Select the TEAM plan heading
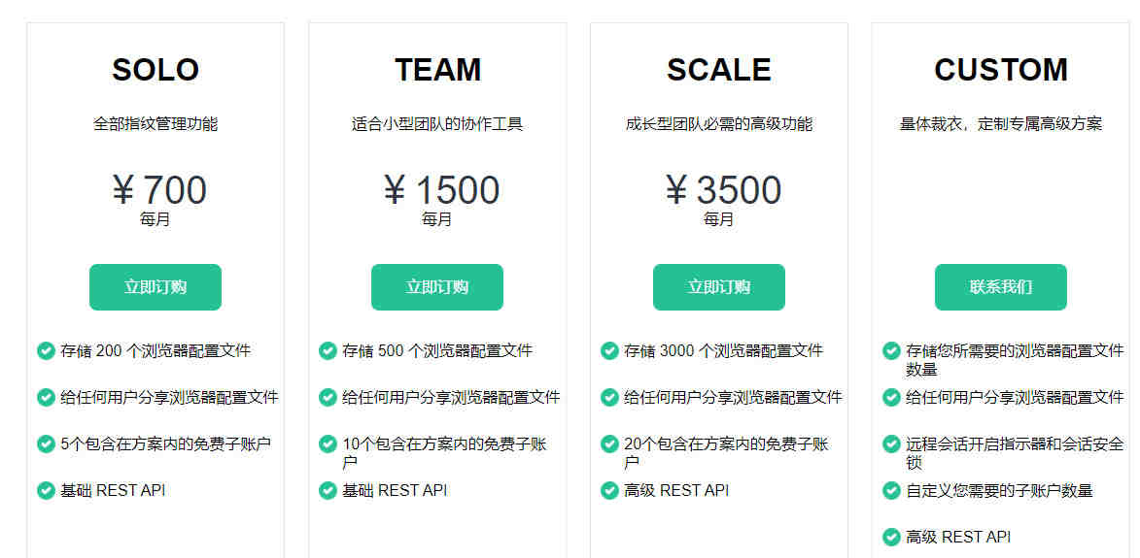The image size is (1140, 558). 437,70
